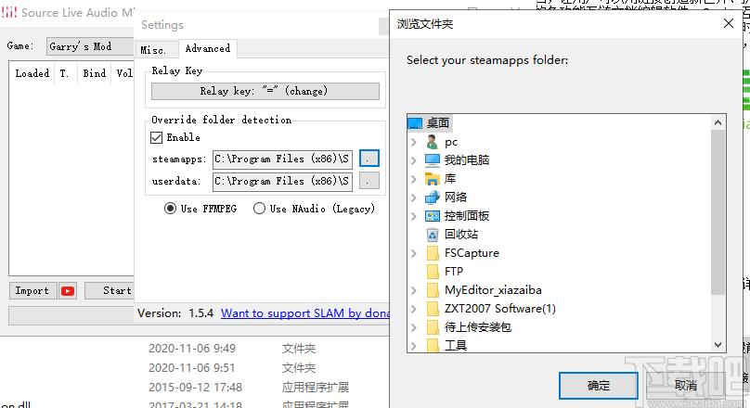The width and height of the screenshot is (750, 408).
Task: Select the 回收站 recycle bin icon
Action: pos(433,235)
